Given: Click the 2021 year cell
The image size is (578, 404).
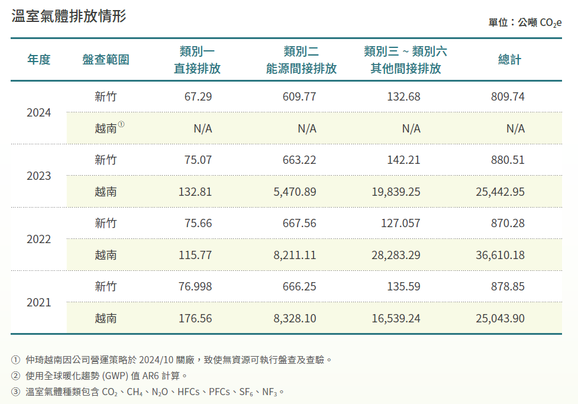Looking at the screenshot, I should tap(39, 302).
